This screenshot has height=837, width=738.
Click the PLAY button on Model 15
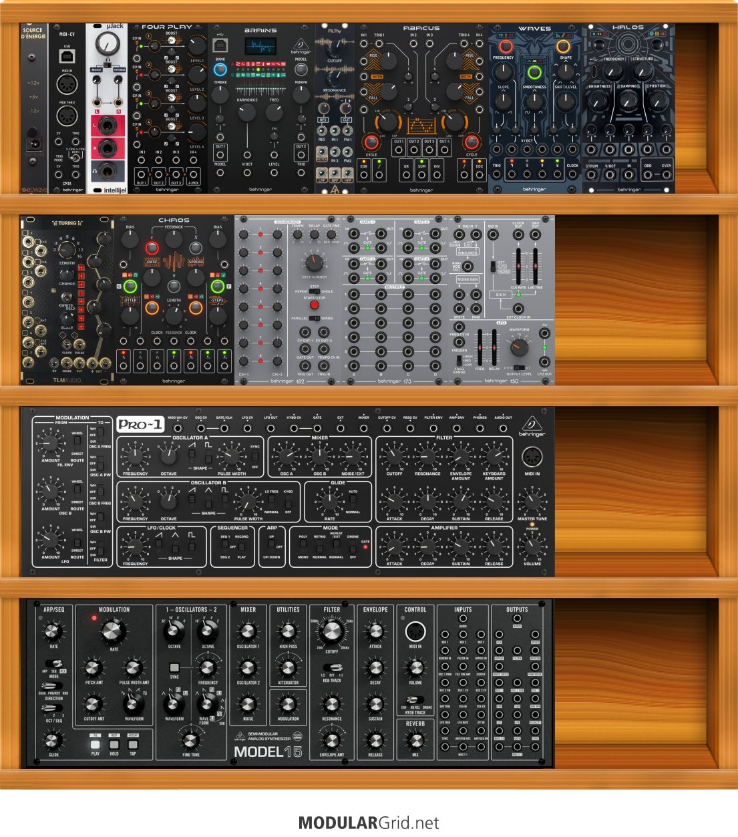(96, 744)
